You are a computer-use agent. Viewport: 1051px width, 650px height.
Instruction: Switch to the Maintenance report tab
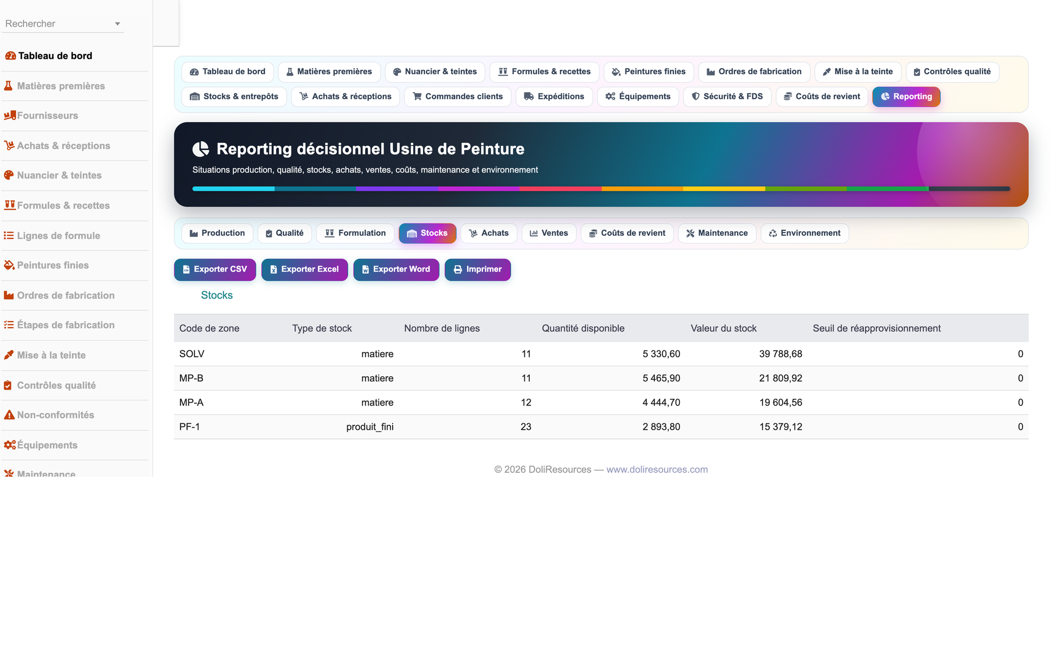click(x=717, y=233)
